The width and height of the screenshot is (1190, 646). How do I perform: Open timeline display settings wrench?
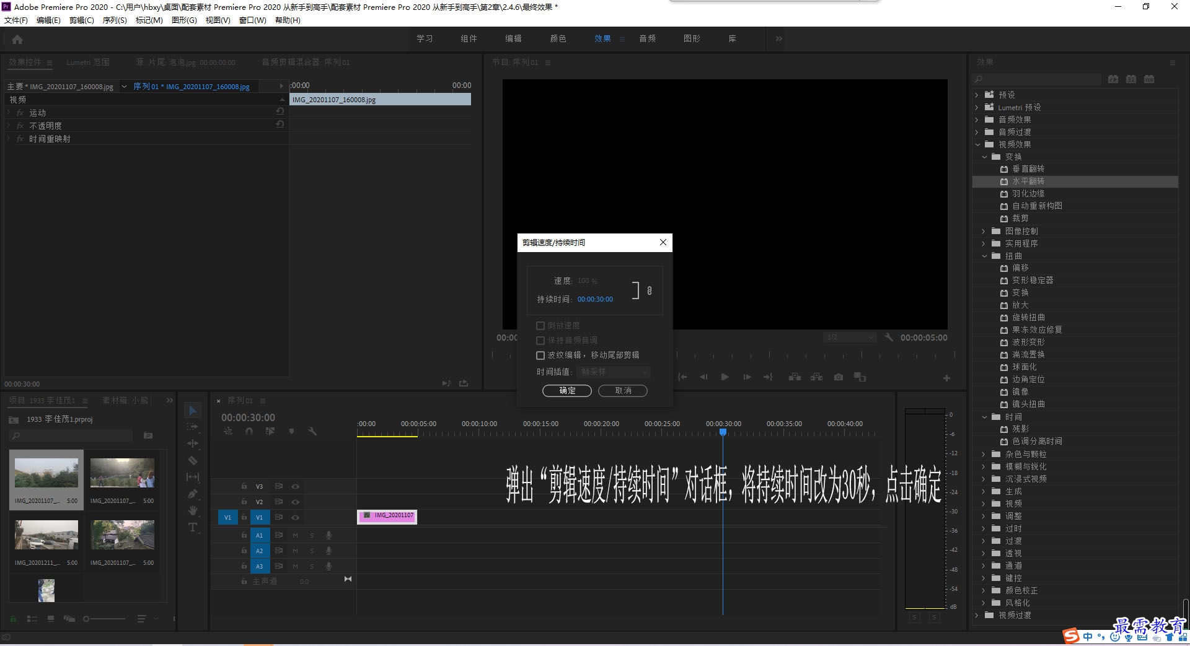(312, 431)
